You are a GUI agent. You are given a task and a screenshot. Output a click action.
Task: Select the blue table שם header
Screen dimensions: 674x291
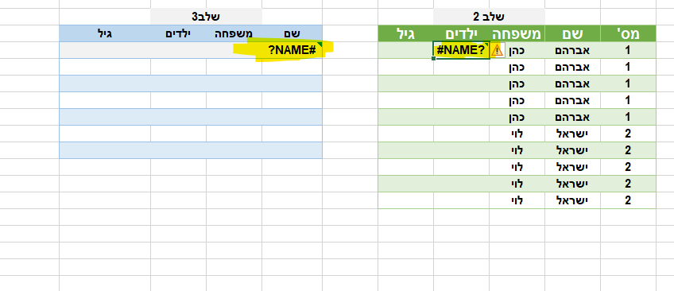click(292, 33)
